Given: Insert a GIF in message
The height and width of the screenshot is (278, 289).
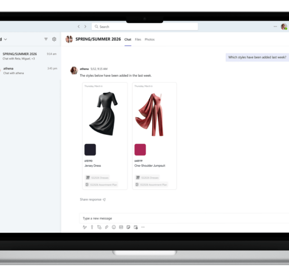Looking at the screenshot, I should click(121, 227).
